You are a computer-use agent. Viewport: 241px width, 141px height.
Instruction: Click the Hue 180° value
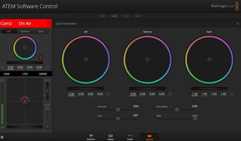click(x=136, y=115)
